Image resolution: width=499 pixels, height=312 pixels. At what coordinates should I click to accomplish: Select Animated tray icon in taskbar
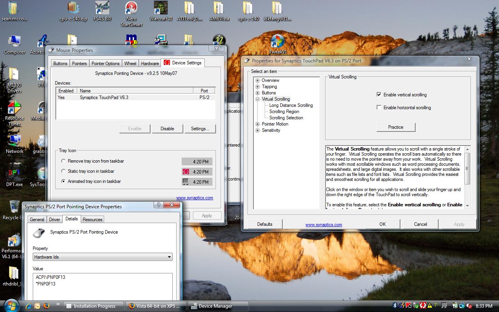coord(64,181)
